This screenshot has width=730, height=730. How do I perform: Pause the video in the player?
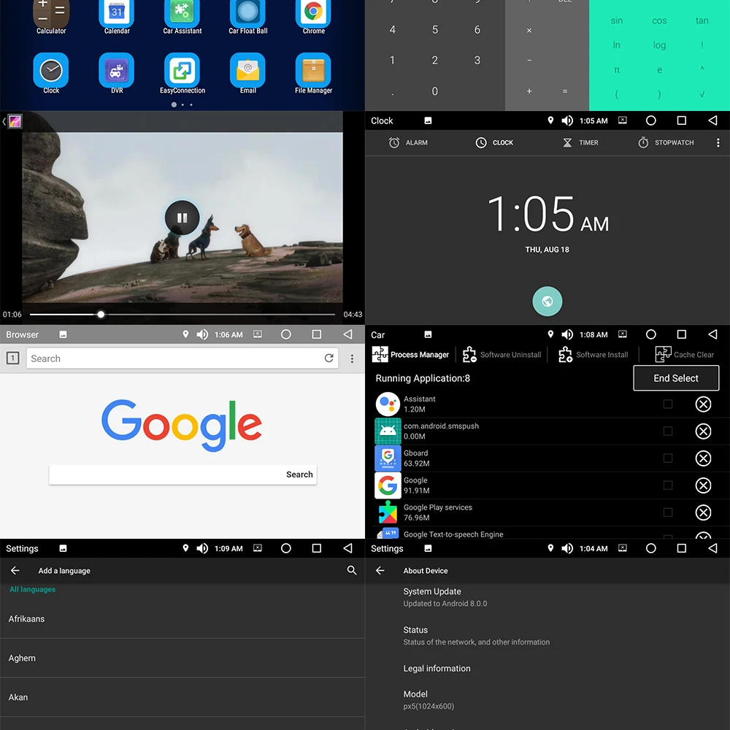[182, 218]
